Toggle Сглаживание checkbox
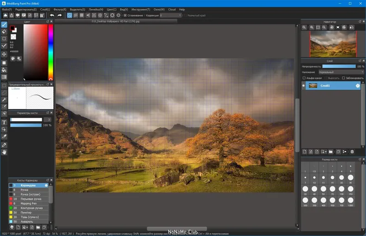 tap(125, 16)
